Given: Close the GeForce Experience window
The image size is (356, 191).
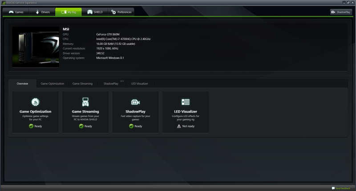Looking at the screenshot, I should coord(352,3).
